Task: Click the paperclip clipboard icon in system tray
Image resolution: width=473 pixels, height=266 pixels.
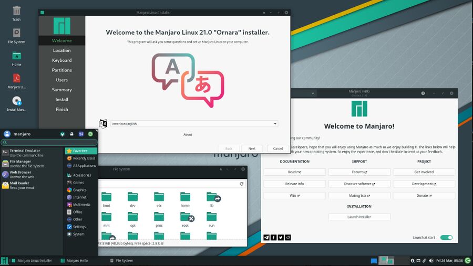Action: pos(424,261)
